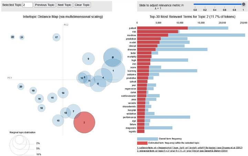Click the relevance metric slider handle
Viewport: 248px width, 156px height.
point(244,4)
